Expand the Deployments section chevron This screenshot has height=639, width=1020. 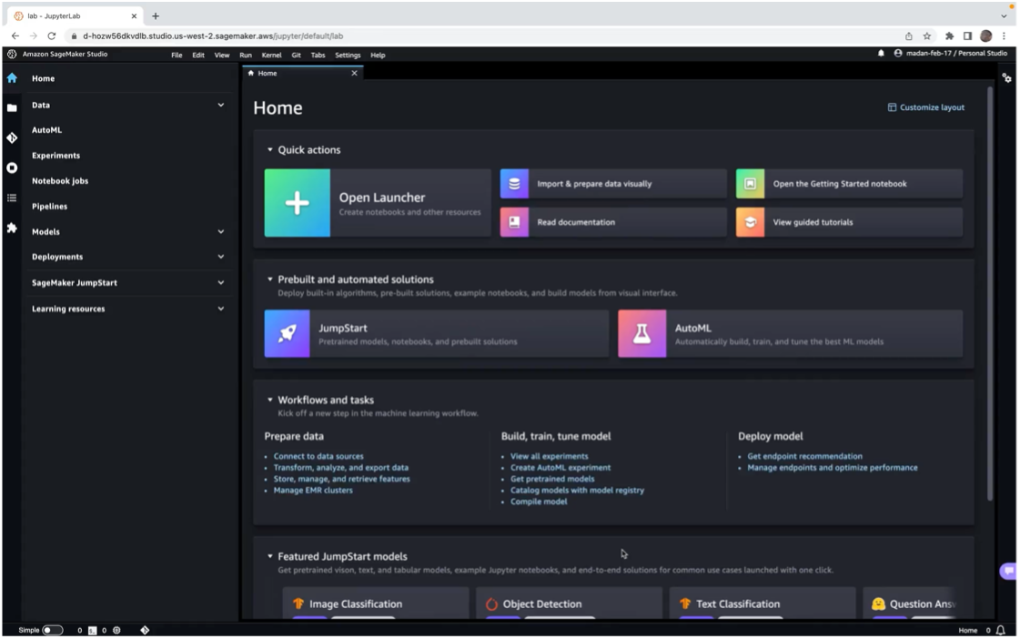[x=220, y=257]
